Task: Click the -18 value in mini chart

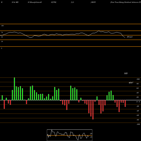Action: (x=91, y=137)
